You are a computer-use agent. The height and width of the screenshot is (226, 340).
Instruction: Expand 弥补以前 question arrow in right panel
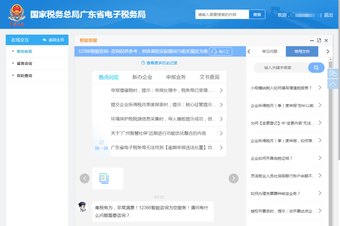(x=320, y=105)
